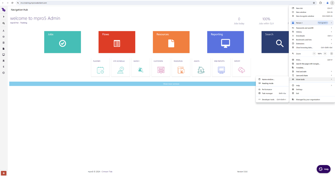Open the Jobs tile
Viewport: 335px width, 176px height.
[x=62, y=42]
